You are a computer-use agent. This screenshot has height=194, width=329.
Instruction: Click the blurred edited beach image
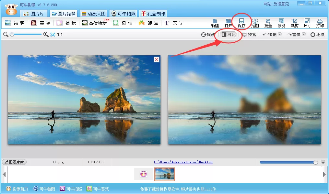tap(244, 100)
